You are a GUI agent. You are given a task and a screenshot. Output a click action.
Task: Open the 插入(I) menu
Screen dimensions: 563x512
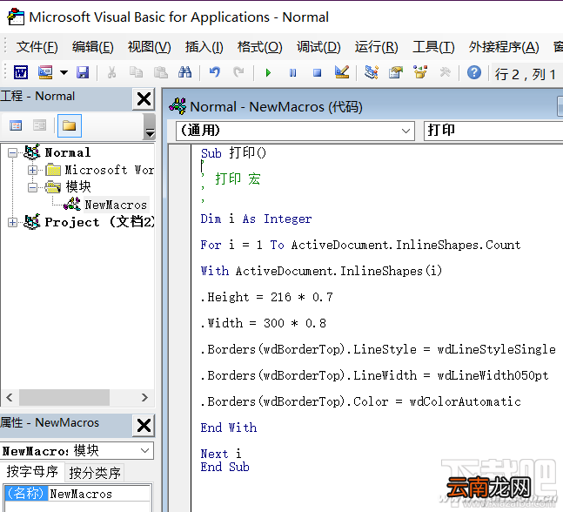pos(204,47)
